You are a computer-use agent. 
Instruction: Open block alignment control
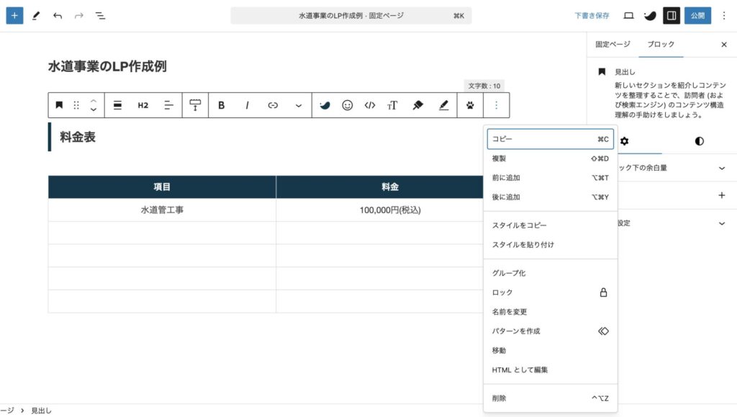[117, 105]
